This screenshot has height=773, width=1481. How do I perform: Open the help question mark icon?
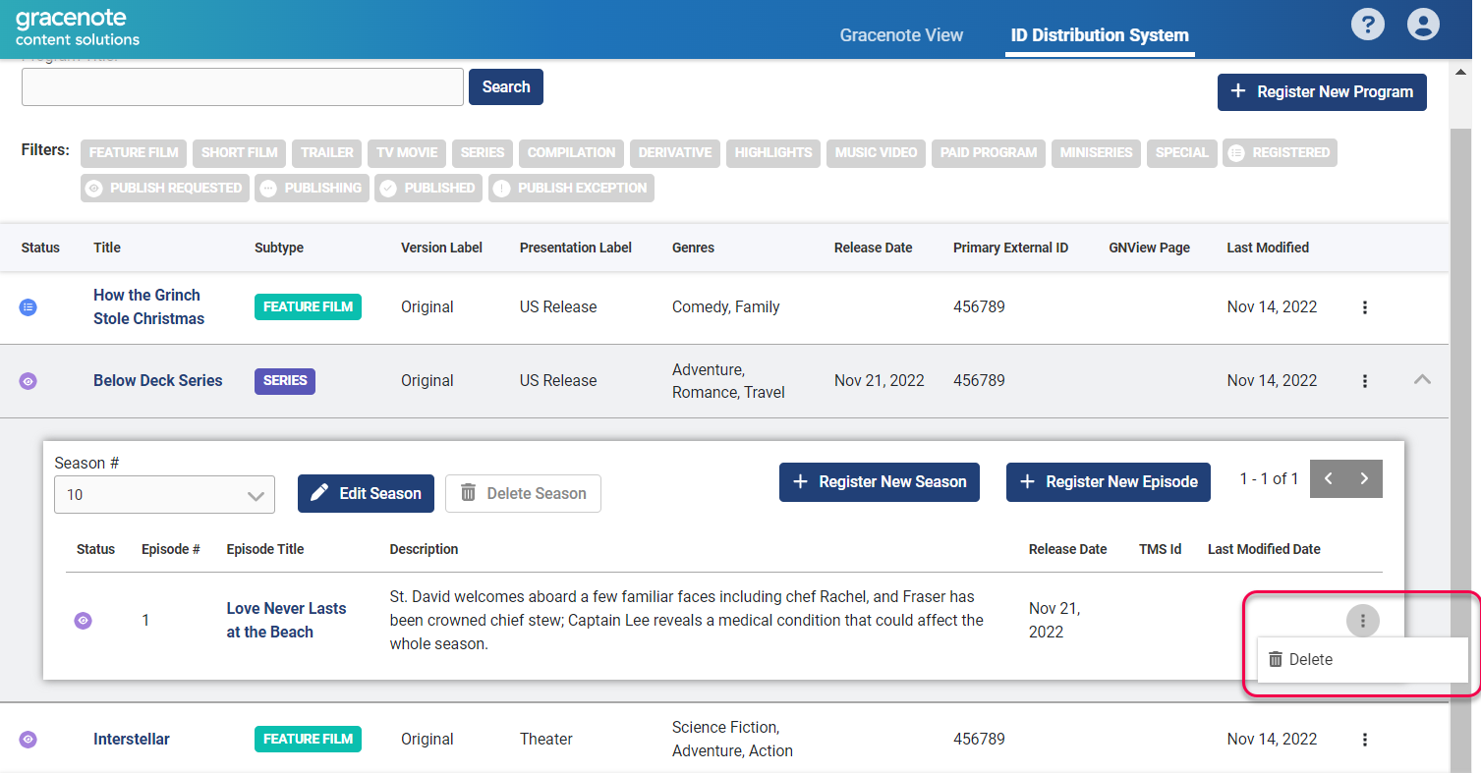[x=1367, y=24]
